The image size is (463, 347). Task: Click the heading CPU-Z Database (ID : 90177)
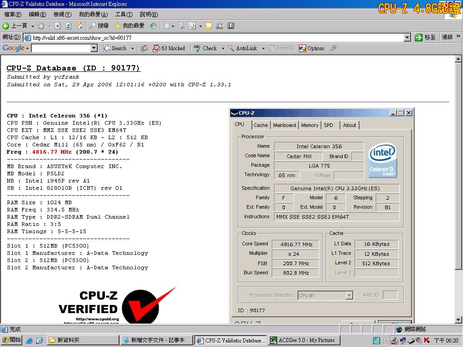click(73, 68)
